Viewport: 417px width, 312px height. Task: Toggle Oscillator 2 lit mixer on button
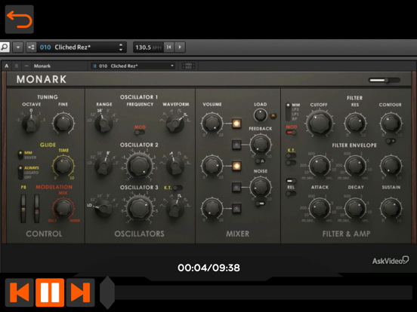pyautogui.click(x=236, y=166)
